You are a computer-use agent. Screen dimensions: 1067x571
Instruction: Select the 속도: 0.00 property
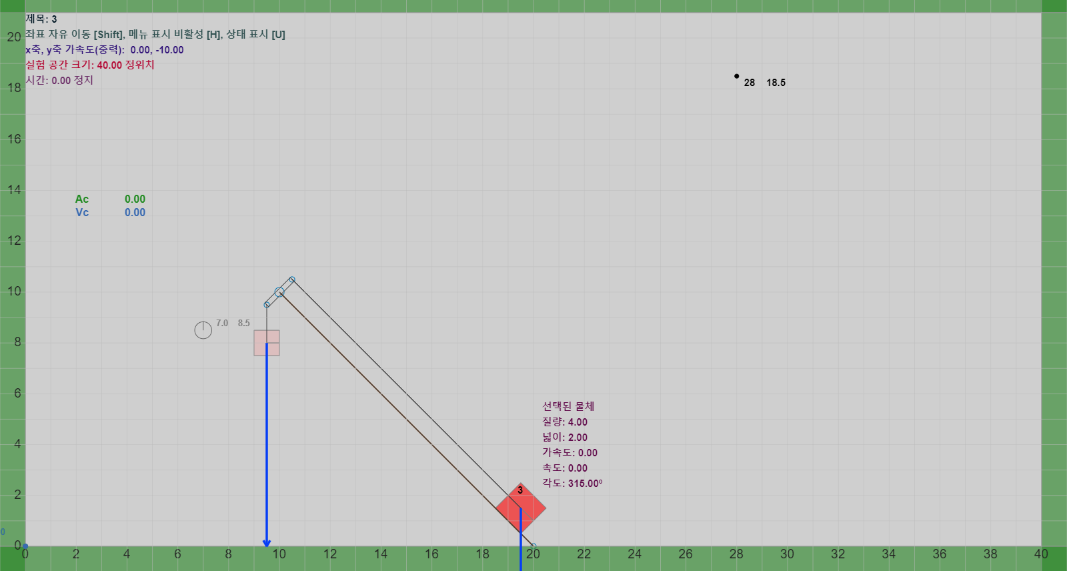click(x=565, y=468)
